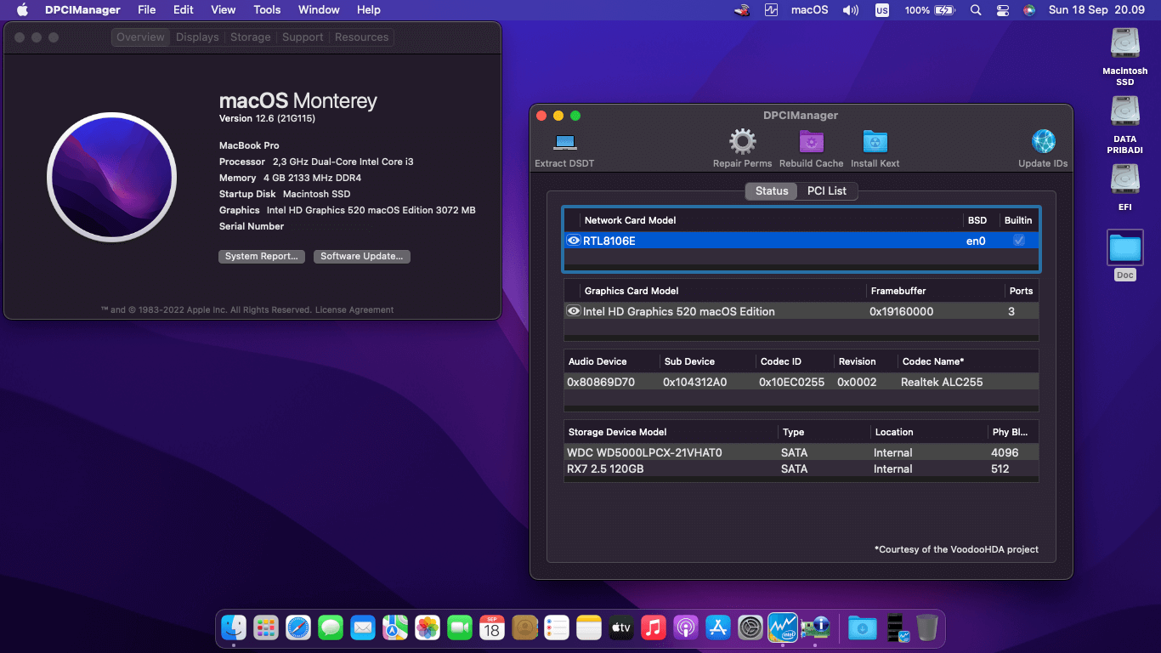Open the Tools menu

[x=267, y=10]
